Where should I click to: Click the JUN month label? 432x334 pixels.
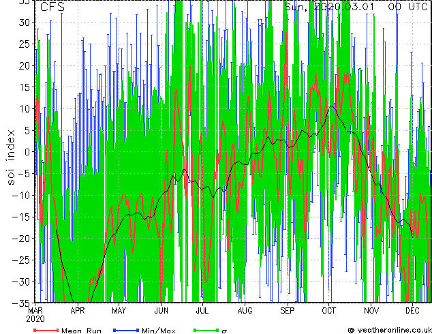point(161,311)
